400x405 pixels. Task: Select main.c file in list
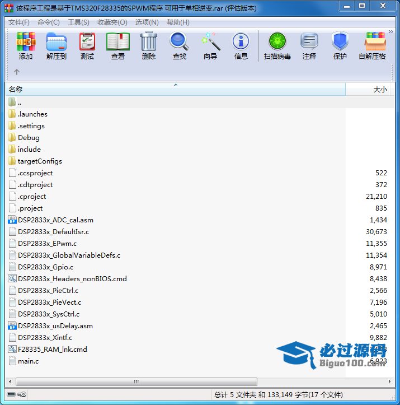(28, 361)
